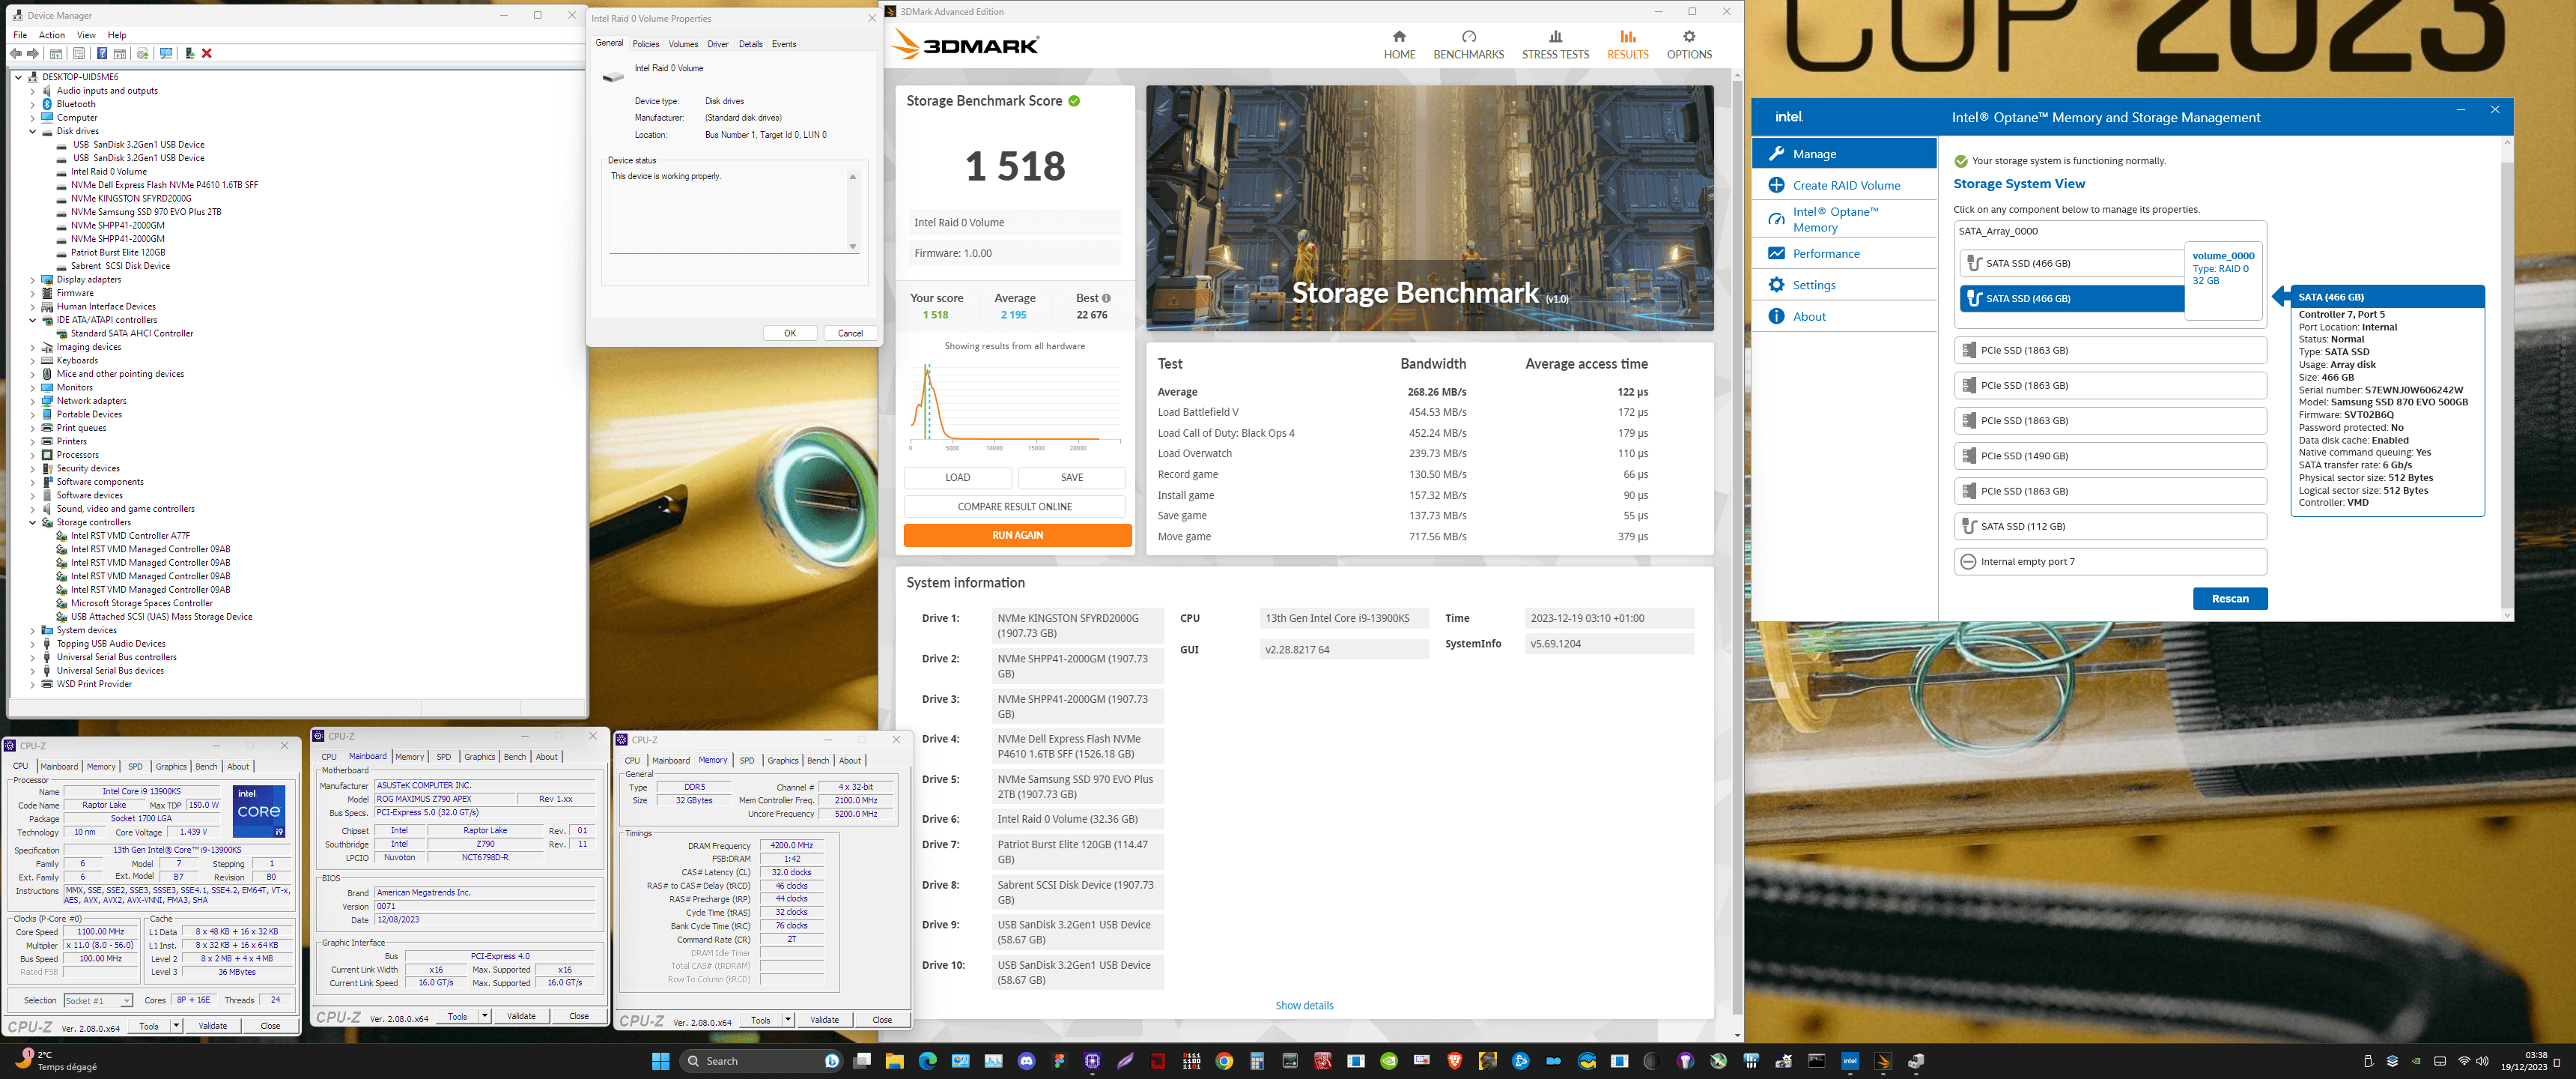2576x1079 pixels.
Task: Open Mainboard tab in leftmost CPU-Z window
Action: pyautogui.click(x=59, y=767)
